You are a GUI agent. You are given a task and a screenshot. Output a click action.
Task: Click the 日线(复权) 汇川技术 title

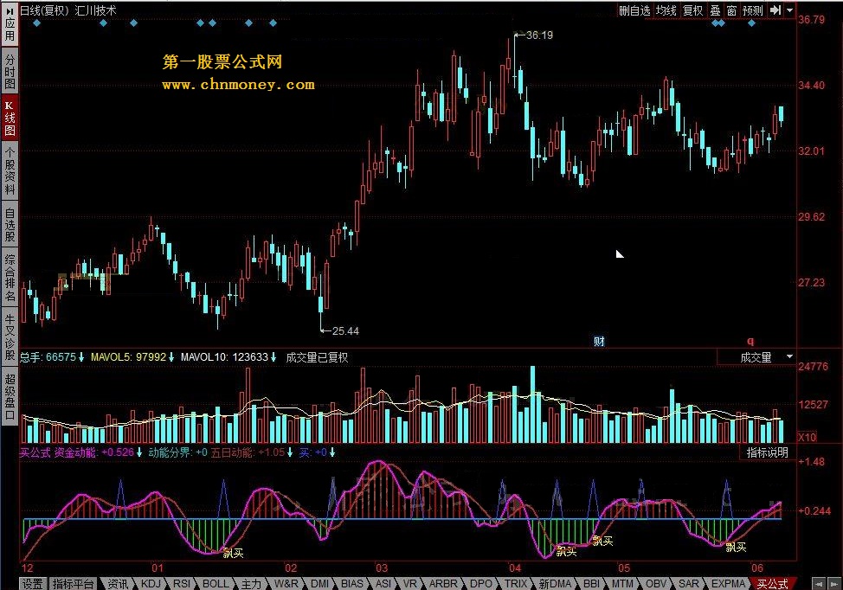[68, 10]
